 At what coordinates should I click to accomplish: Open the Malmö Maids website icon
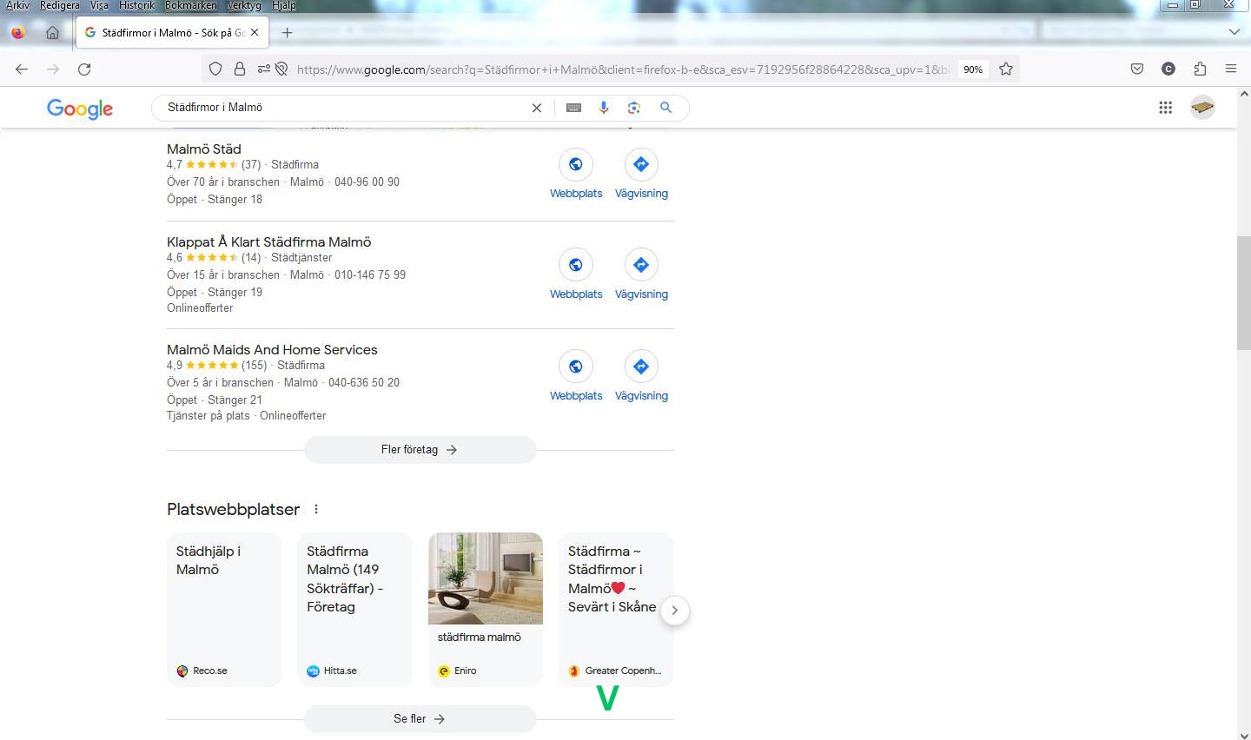pyautogui.click(x=576, y=367)
